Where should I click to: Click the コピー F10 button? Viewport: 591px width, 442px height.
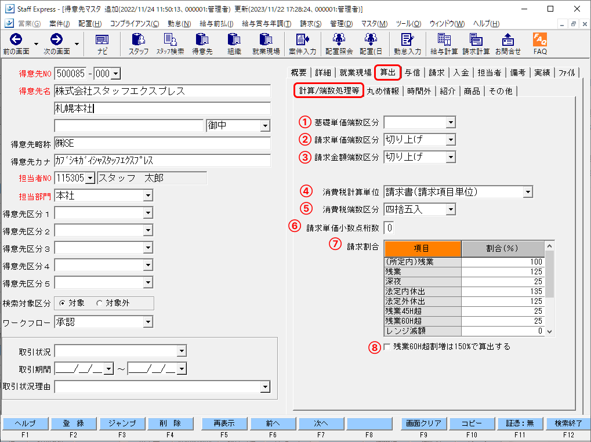[x=472, y=423]
